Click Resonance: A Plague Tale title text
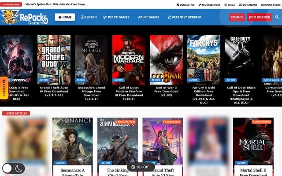Image resolution: width=282 pixels, height=176 pixels. click(72, 172)
